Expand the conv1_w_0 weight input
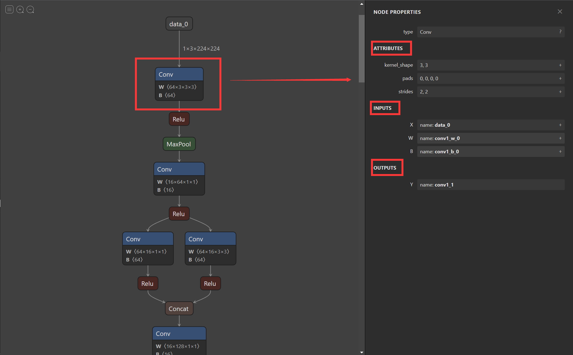Image resolution: width=573 pixels, height=355 pixels. [560, 138]
